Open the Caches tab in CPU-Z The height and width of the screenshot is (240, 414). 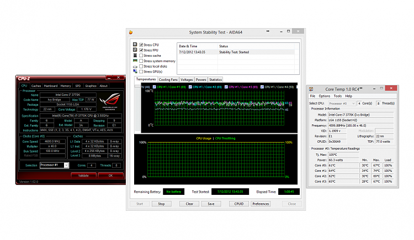pos(36,86)
